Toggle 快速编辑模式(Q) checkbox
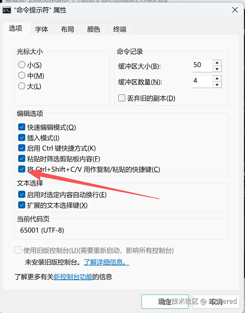 point(21,127)
